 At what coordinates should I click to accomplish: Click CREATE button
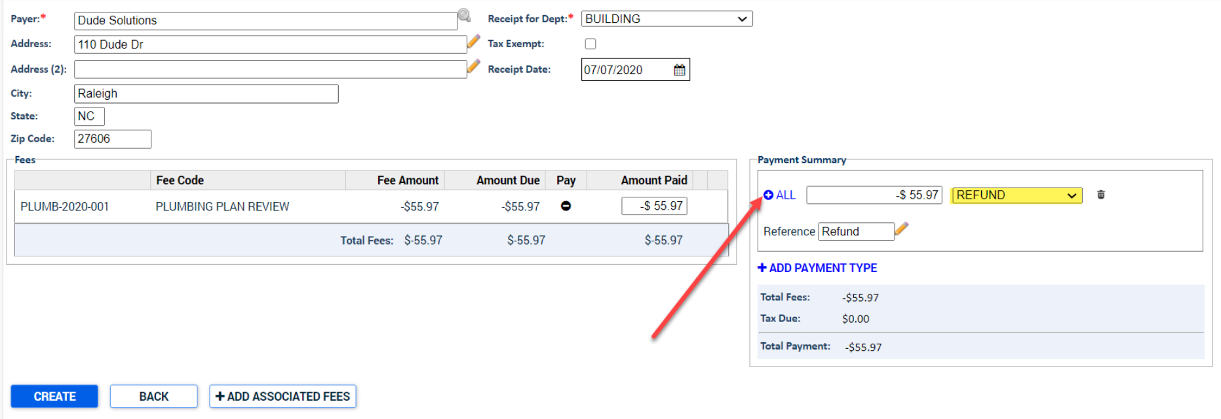coord(54,397)
